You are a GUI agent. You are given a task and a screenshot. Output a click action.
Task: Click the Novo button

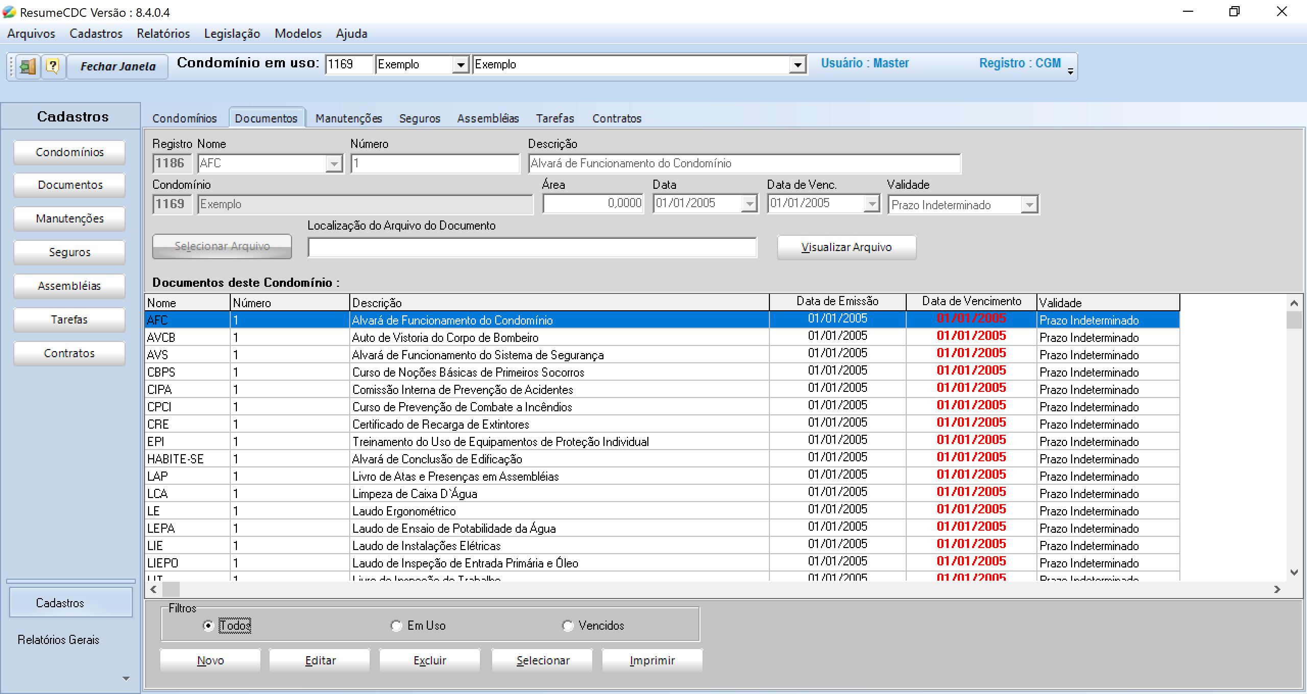tap(210, 661)
